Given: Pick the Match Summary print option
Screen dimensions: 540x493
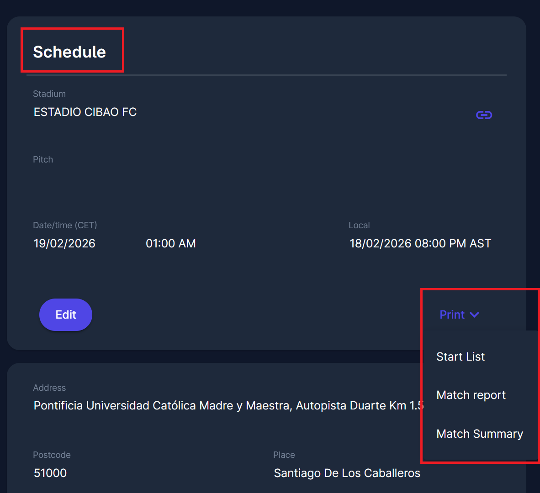Looking at the screenshot, I should pos(480,434).
